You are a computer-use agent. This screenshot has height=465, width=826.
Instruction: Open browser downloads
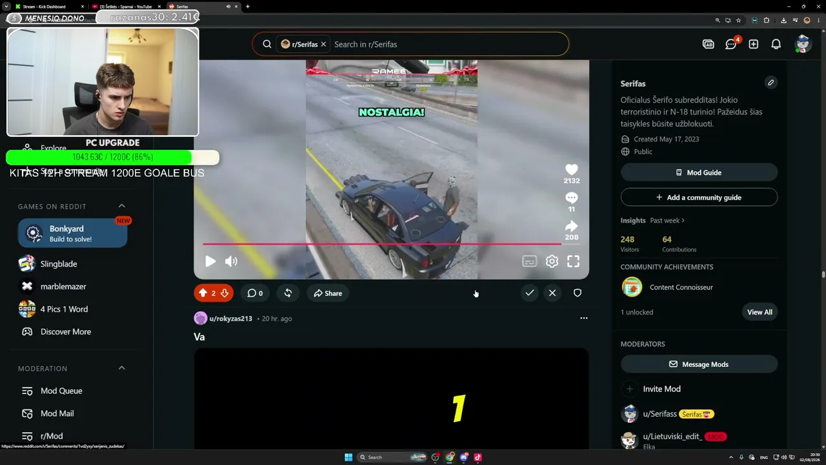[x=783, y=20]
